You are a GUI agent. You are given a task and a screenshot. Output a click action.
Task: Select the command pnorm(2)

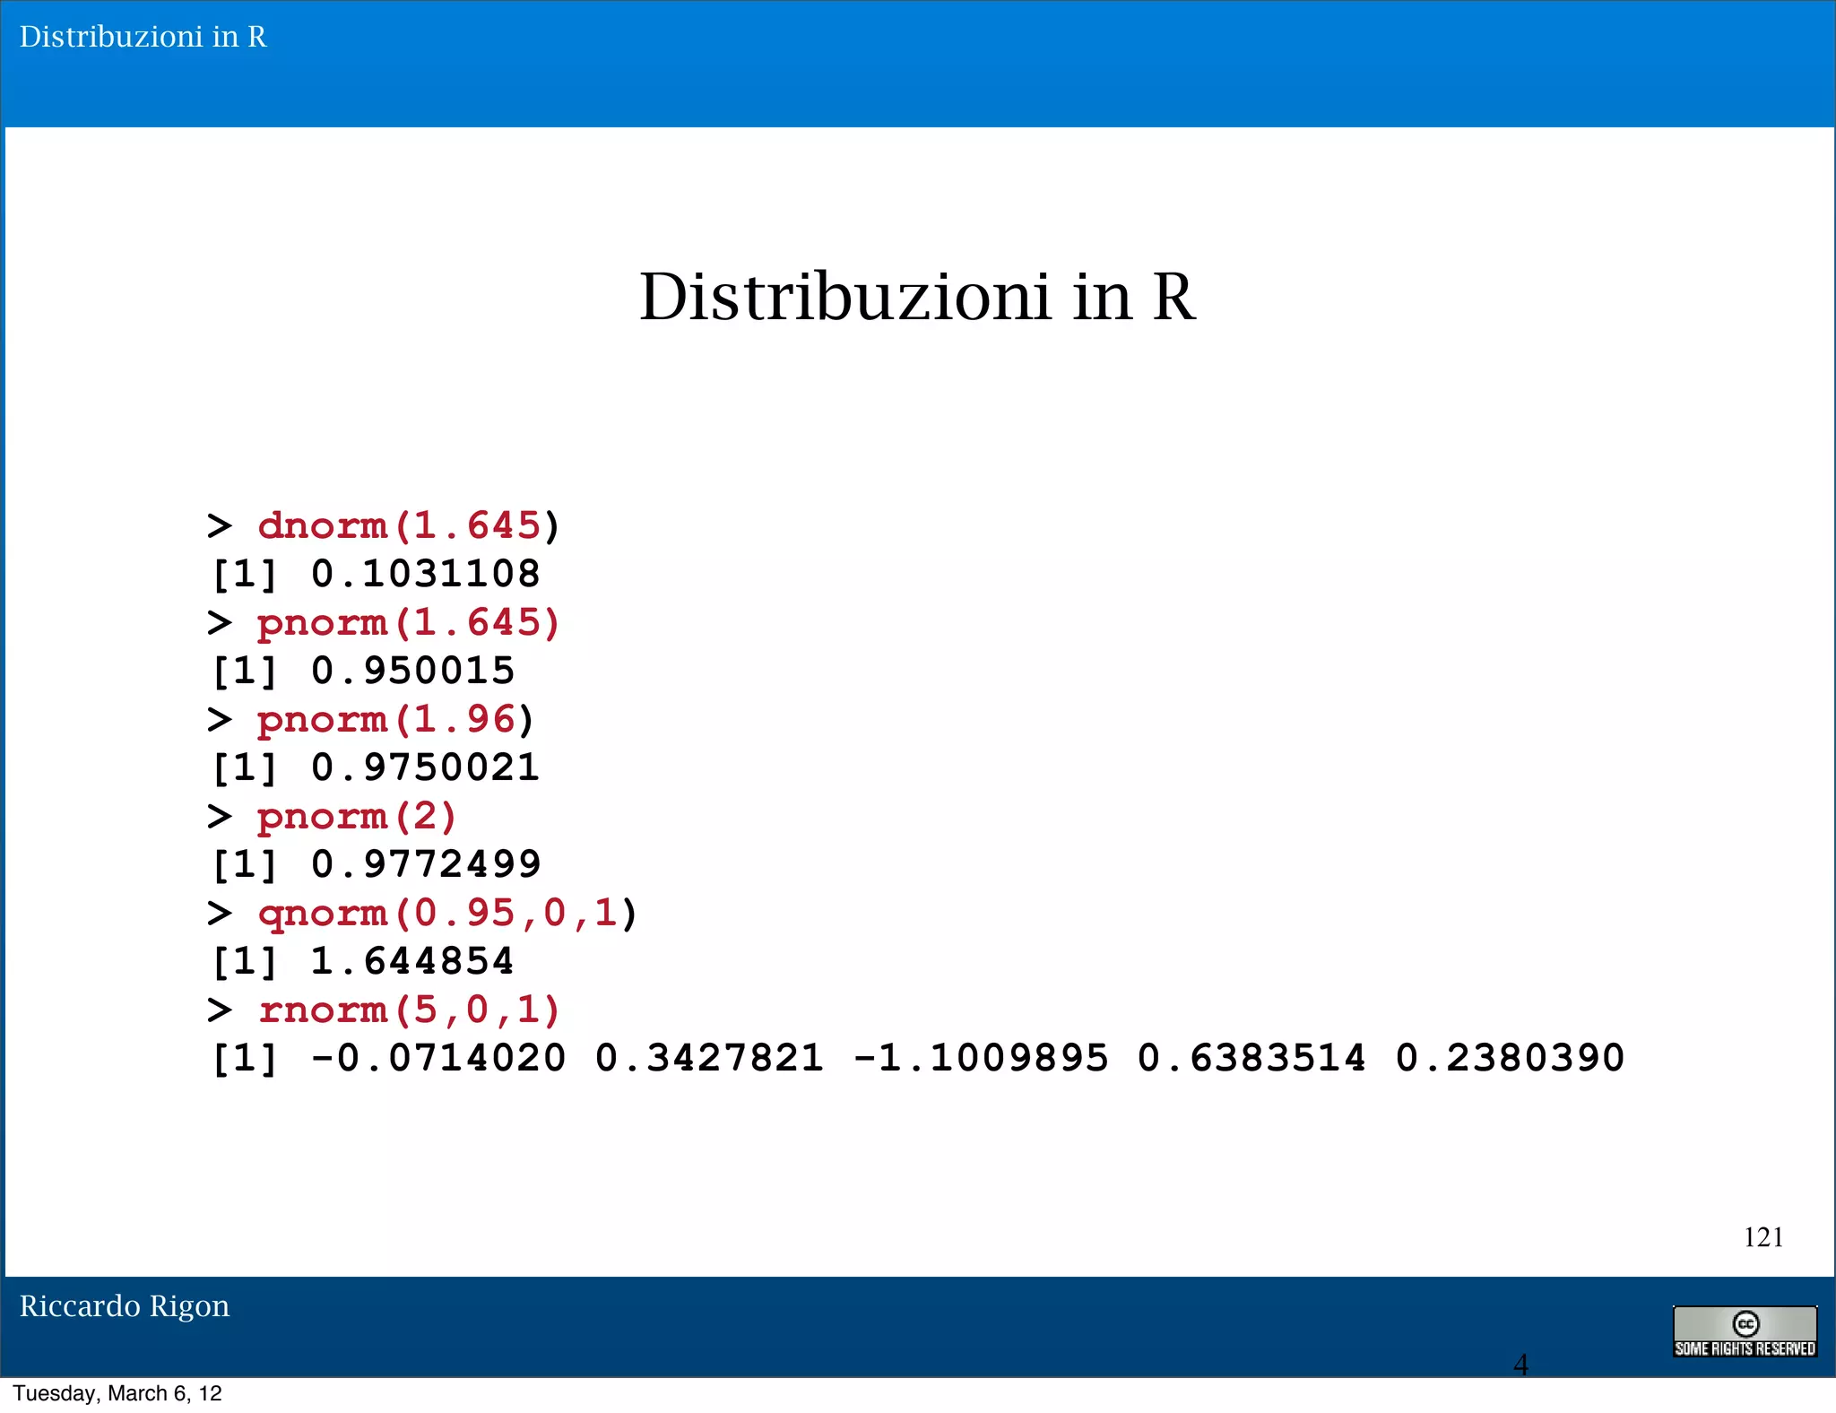357,817
